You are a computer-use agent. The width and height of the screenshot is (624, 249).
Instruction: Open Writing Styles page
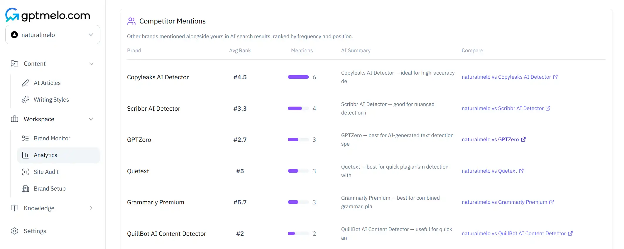51,100
